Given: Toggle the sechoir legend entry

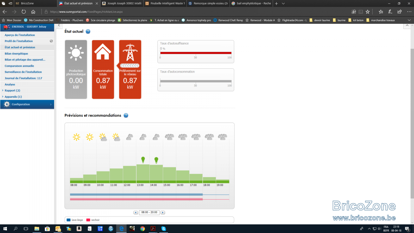Looking at the screenshot, I should tap(93, 220).
